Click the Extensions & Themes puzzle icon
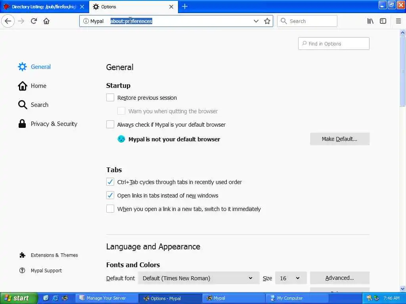The image size is (406, 304). point(23,255)
